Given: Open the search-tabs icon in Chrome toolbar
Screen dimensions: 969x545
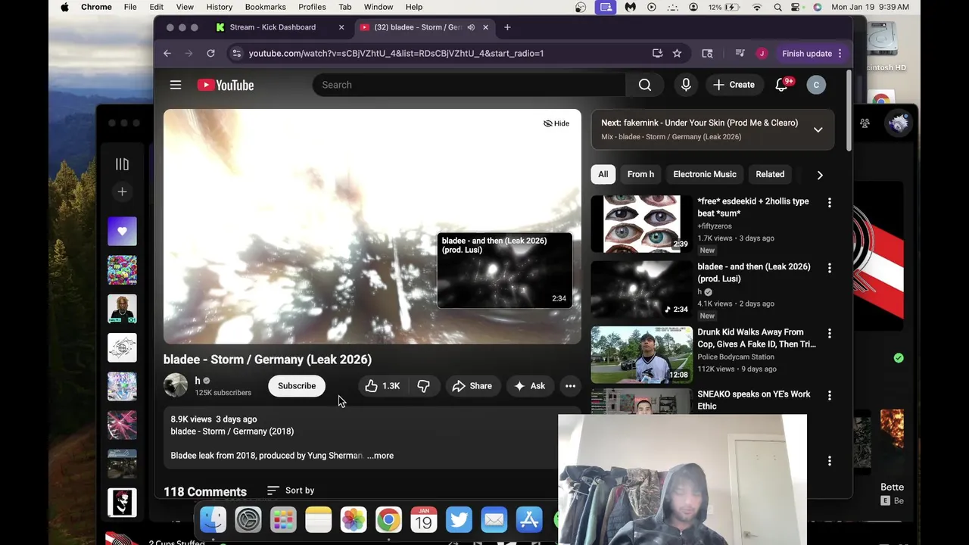Looking at the screenshot, I should pos(707,53).
